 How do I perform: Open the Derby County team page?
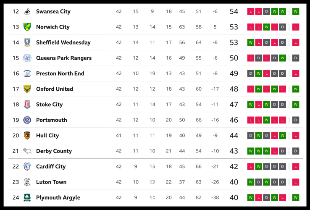(54, 151)
